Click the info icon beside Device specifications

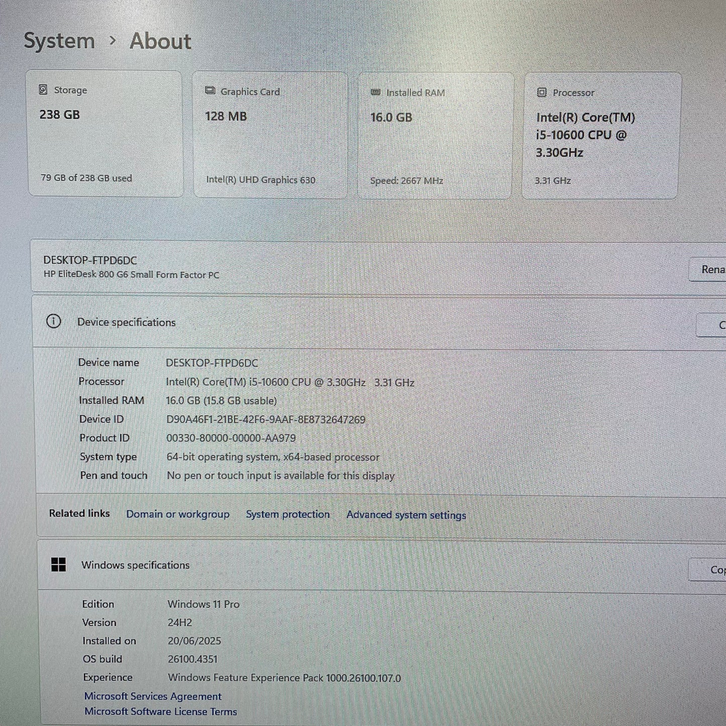54,322
